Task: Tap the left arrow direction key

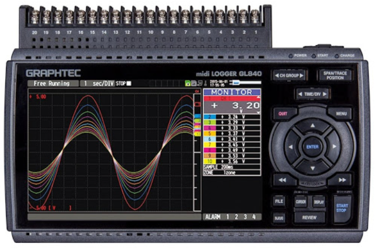Action: point(291,147)
